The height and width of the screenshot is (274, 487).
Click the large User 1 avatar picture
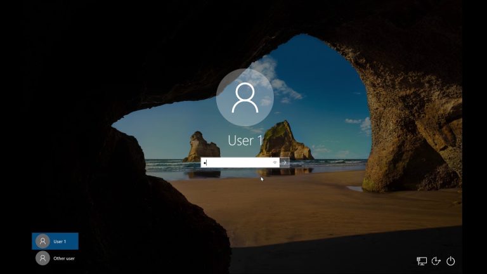pos(245,98)
